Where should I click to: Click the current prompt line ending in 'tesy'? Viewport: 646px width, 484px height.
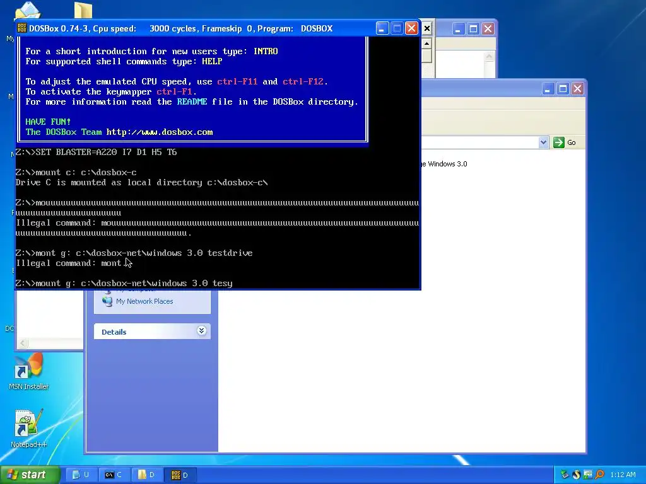[124, 283]
